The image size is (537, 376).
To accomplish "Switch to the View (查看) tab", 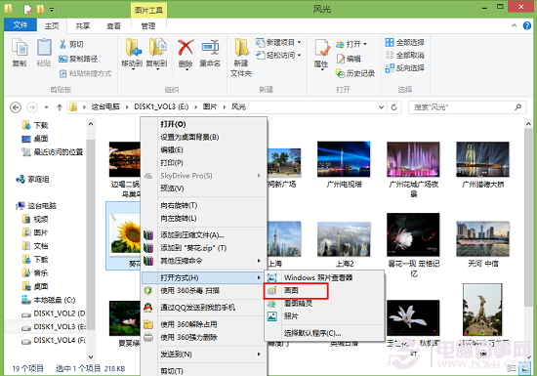I will pyautogui.click(x=113, y=25).
